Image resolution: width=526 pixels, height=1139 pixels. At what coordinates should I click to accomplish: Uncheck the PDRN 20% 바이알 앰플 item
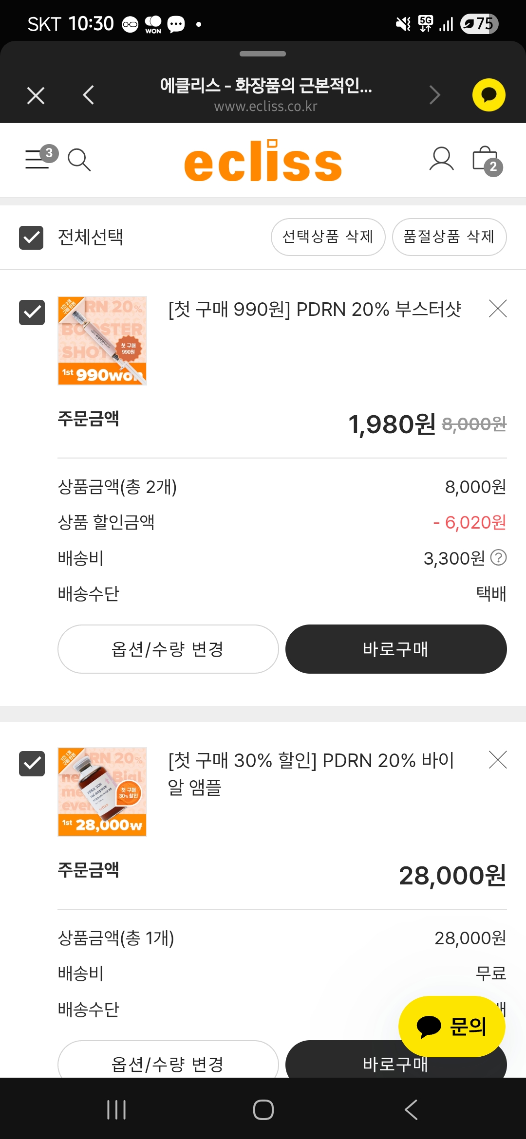coord(32,763)
